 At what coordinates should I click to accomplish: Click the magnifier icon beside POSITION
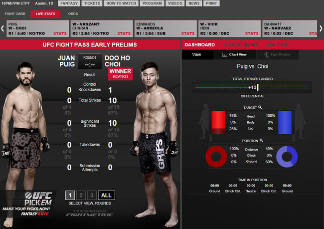click(x=261, y=141)
